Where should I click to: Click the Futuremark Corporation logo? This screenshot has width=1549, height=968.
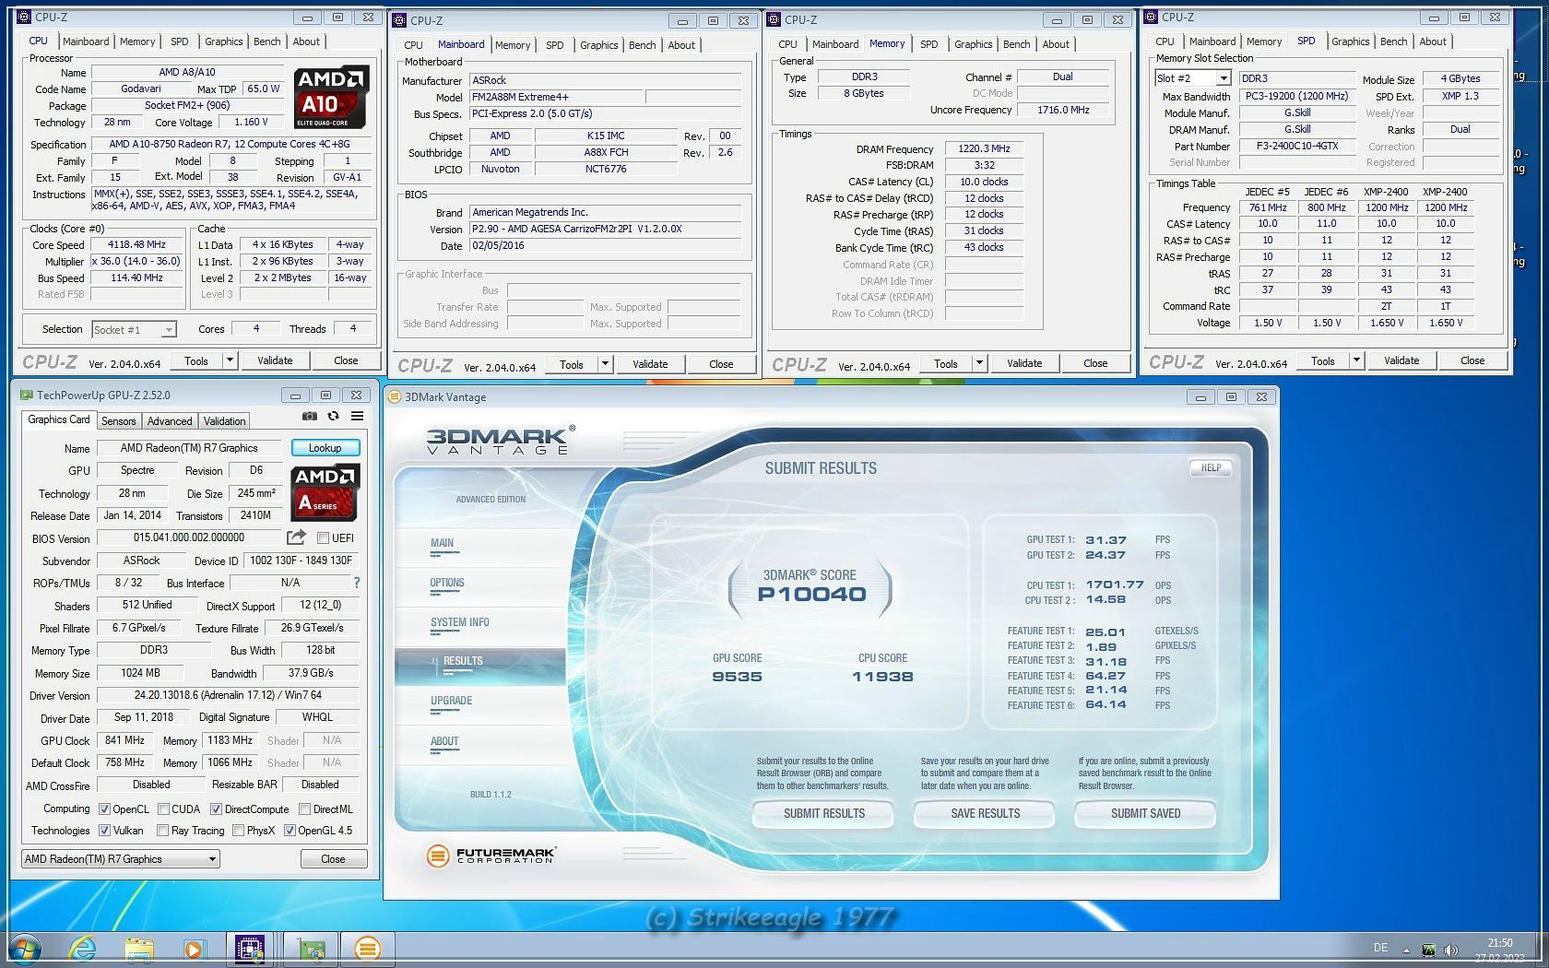click(491, 856)
